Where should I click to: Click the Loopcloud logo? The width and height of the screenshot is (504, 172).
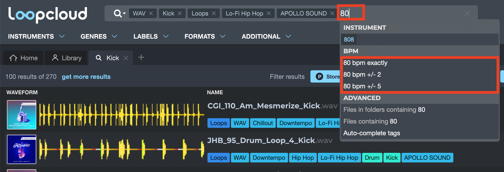point(48,14)
